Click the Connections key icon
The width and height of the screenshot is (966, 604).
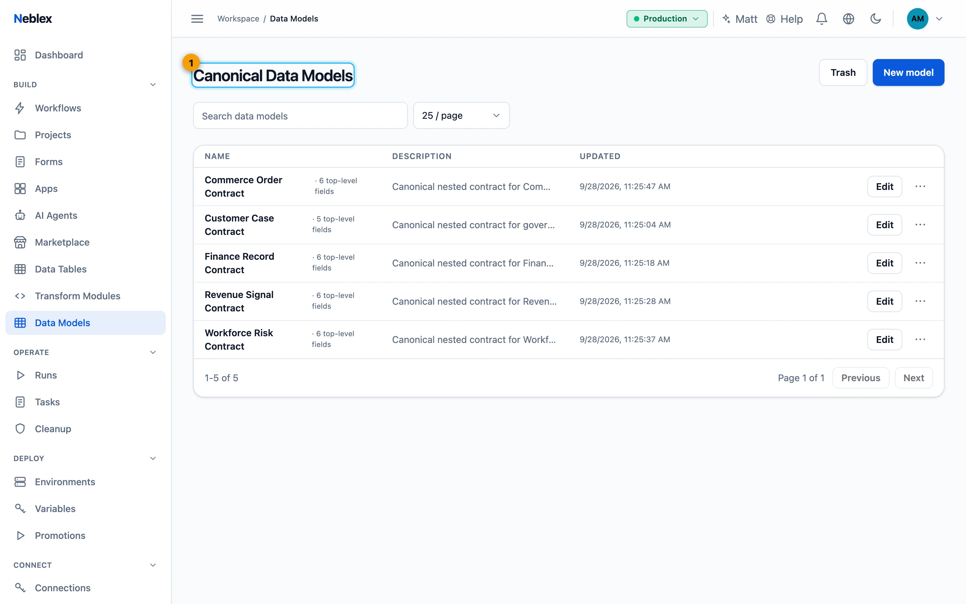pos(20,588)
